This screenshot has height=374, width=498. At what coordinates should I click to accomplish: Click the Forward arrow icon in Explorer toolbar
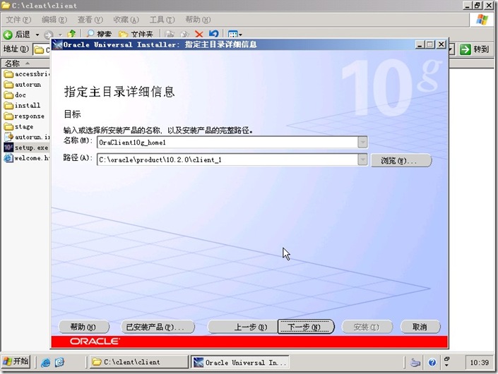[48, 35]
